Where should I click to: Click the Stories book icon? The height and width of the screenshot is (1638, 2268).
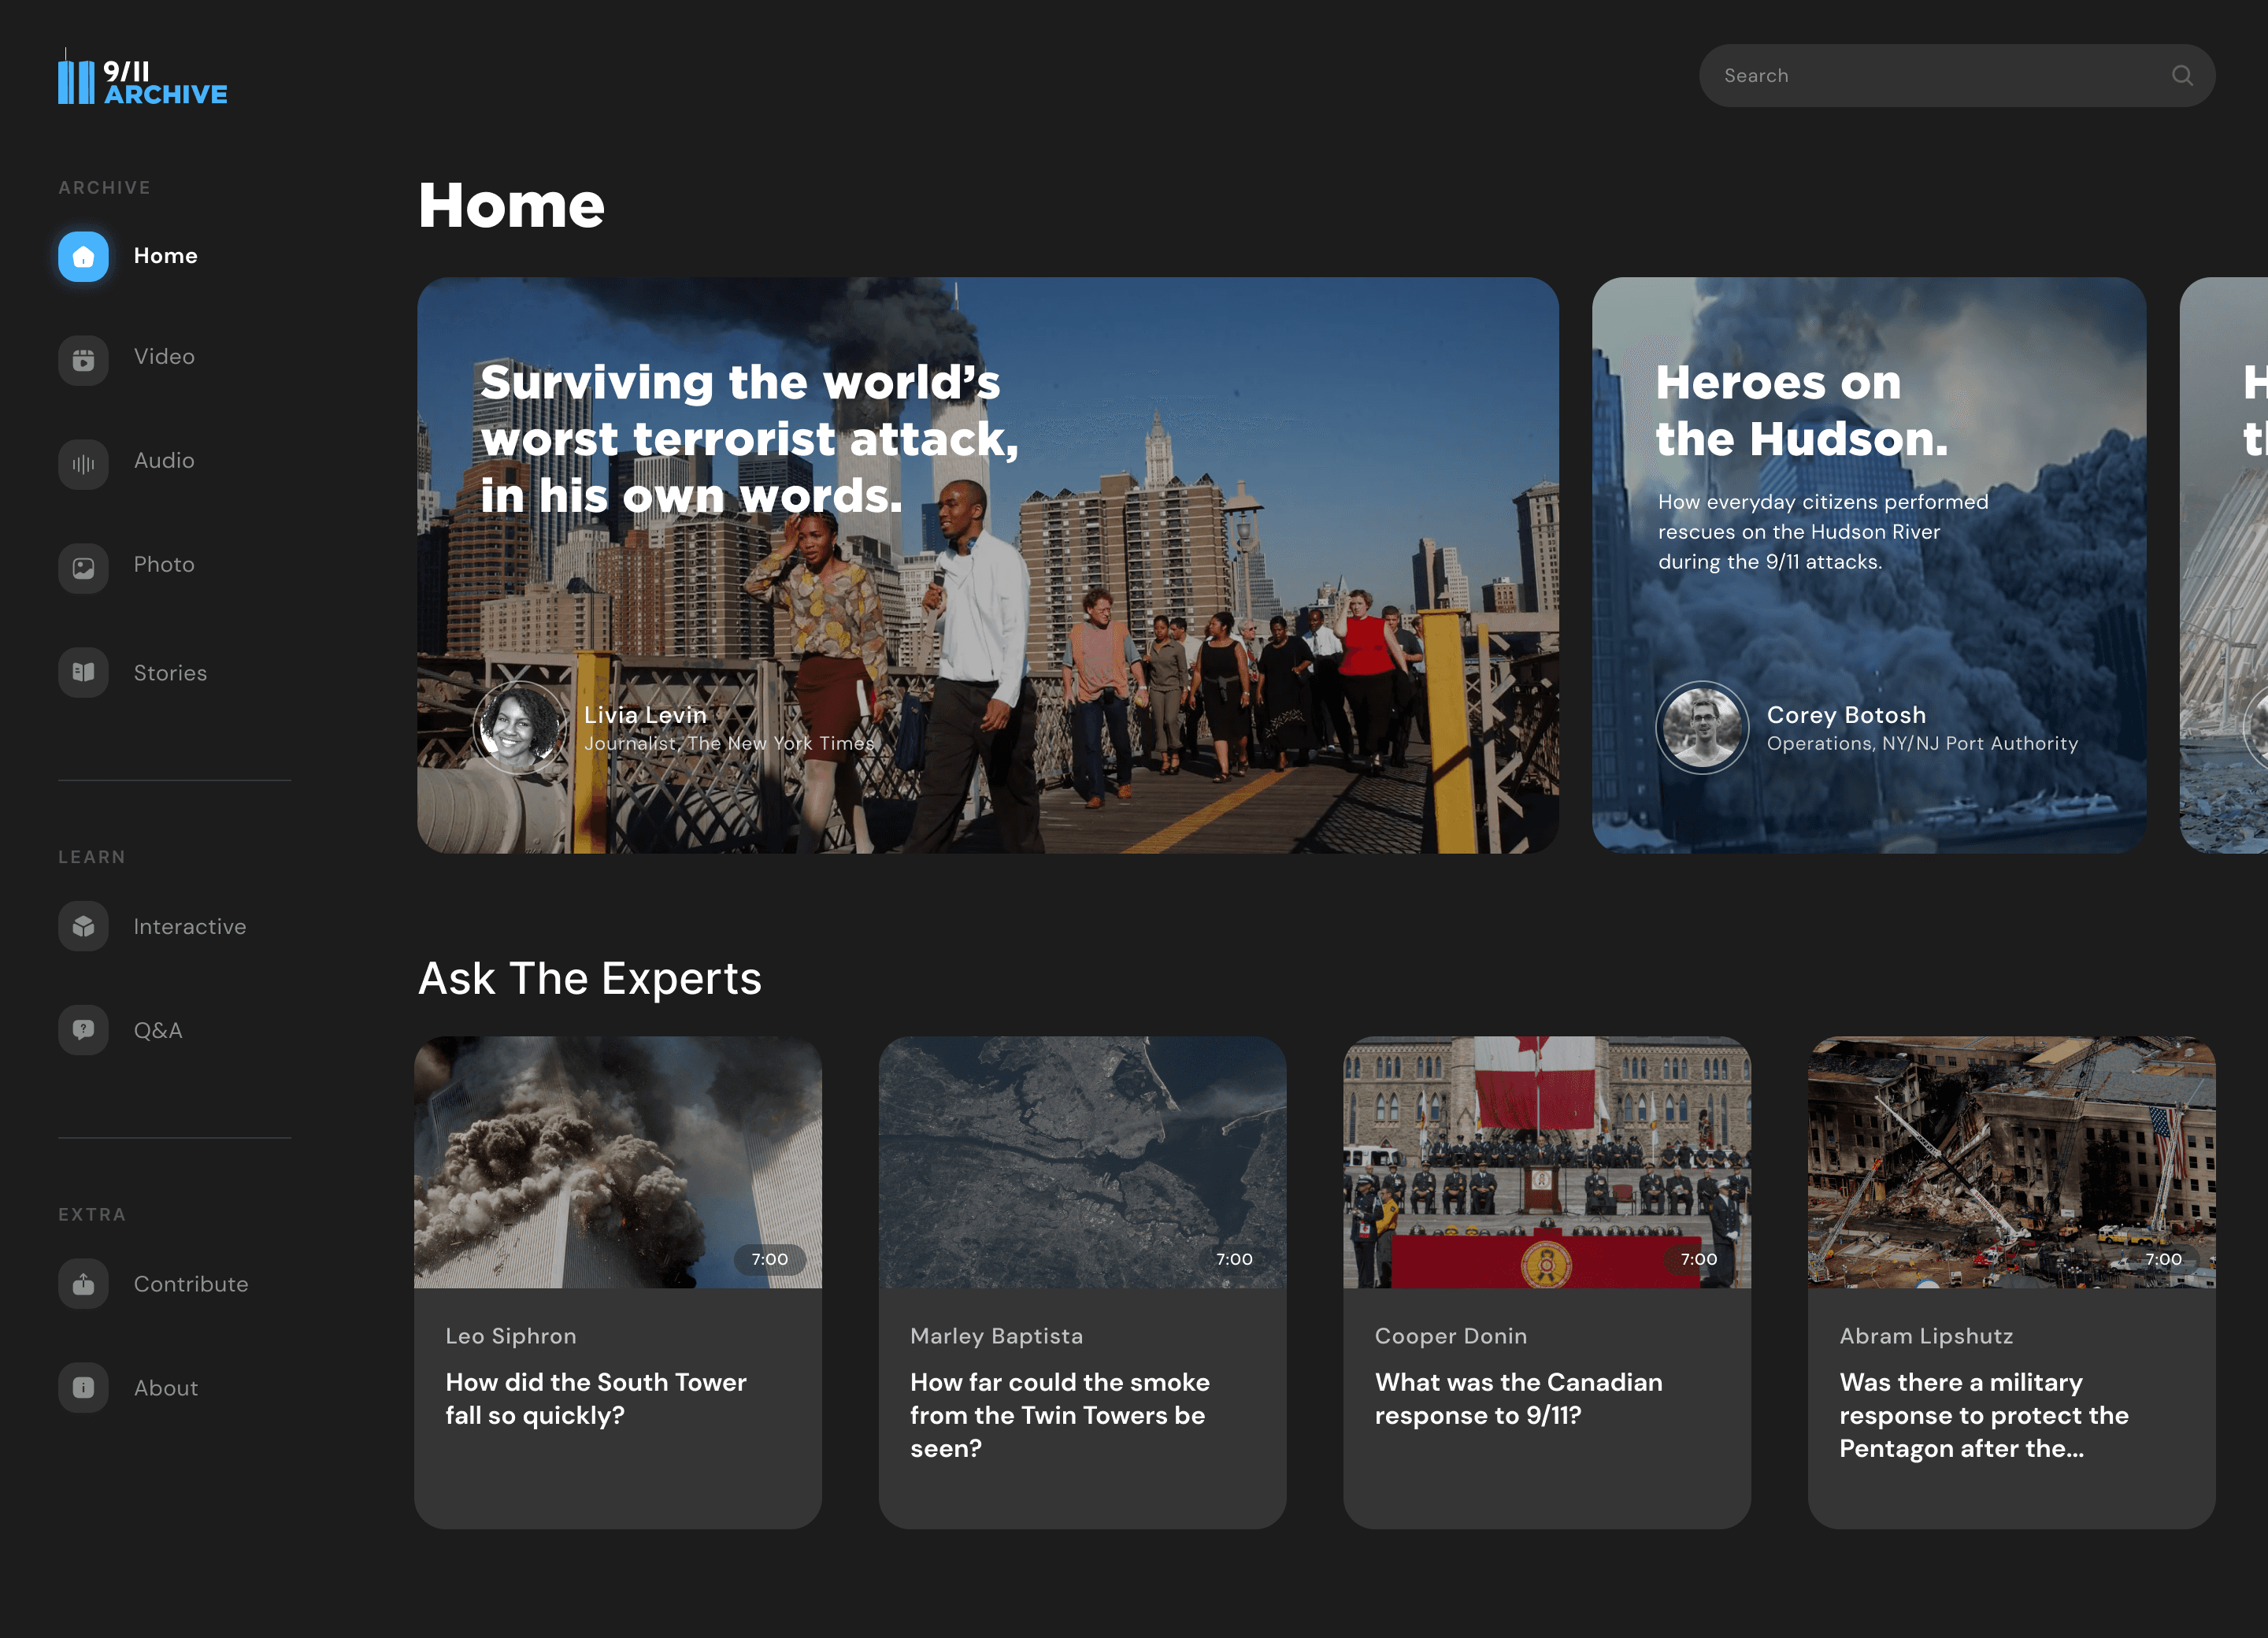[x=83, y=672]
